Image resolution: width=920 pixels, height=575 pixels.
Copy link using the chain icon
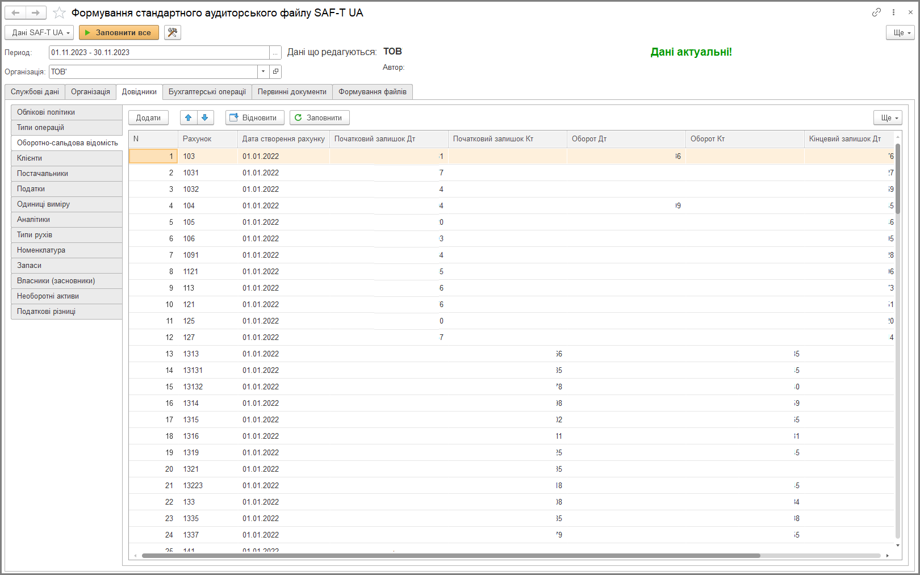(876, 12)
